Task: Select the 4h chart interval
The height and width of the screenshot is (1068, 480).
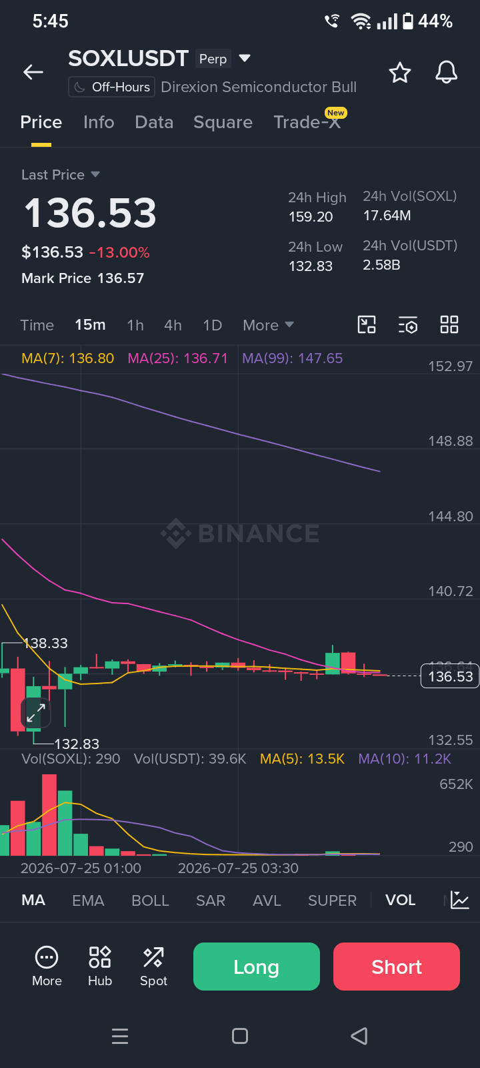Action: [x=173, y=325]
